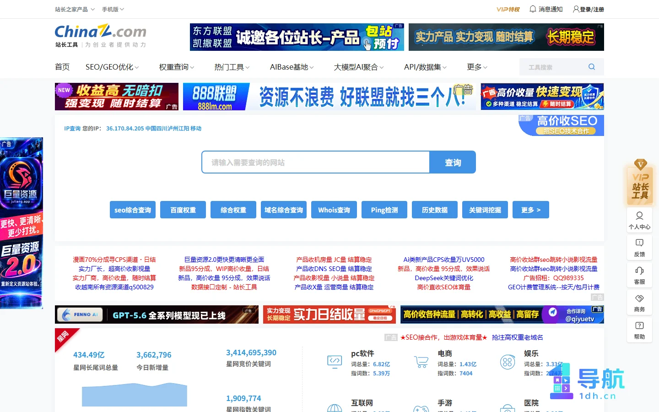Click the DeepSeek关键词优化 link
The height and width of the screenshot is (412, 659).
[444, 278]
